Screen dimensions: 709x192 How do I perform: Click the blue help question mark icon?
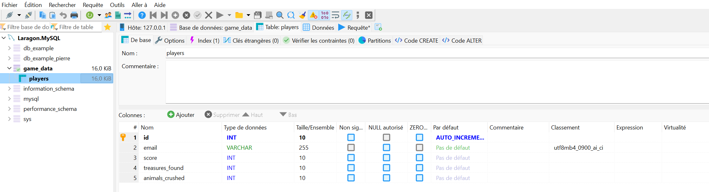142,15
